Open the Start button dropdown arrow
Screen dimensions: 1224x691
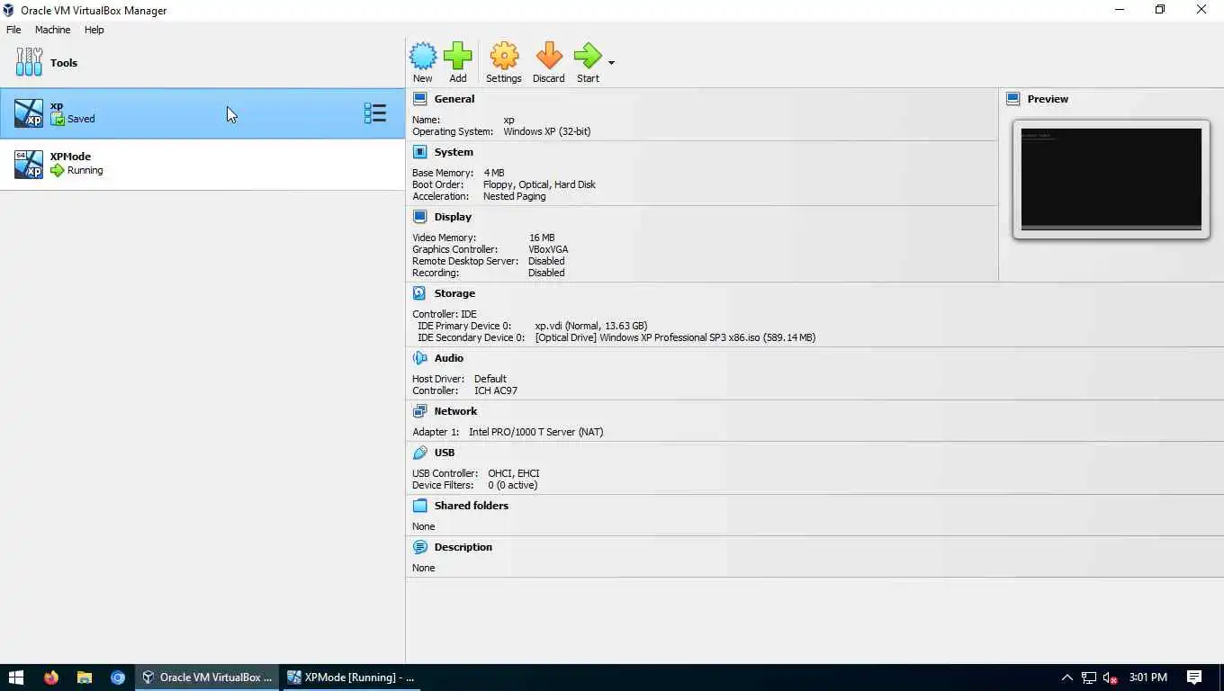611,63
